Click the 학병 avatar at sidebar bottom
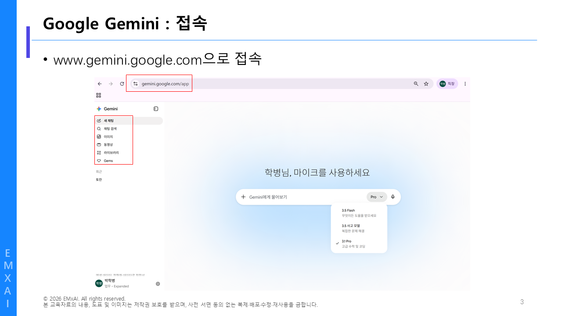562x316 pixels. (99, 284)
